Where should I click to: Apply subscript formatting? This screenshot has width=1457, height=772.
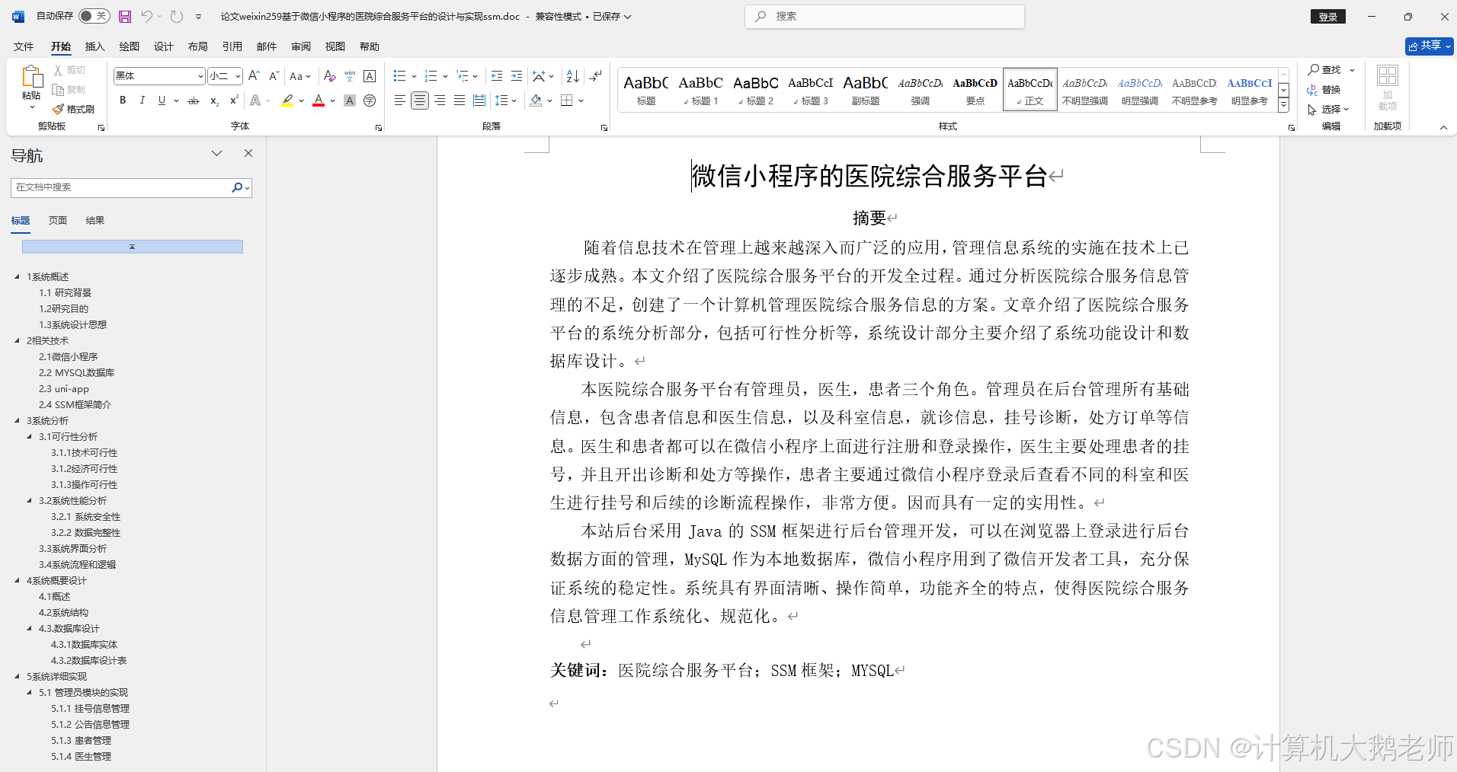pos(215,100)
